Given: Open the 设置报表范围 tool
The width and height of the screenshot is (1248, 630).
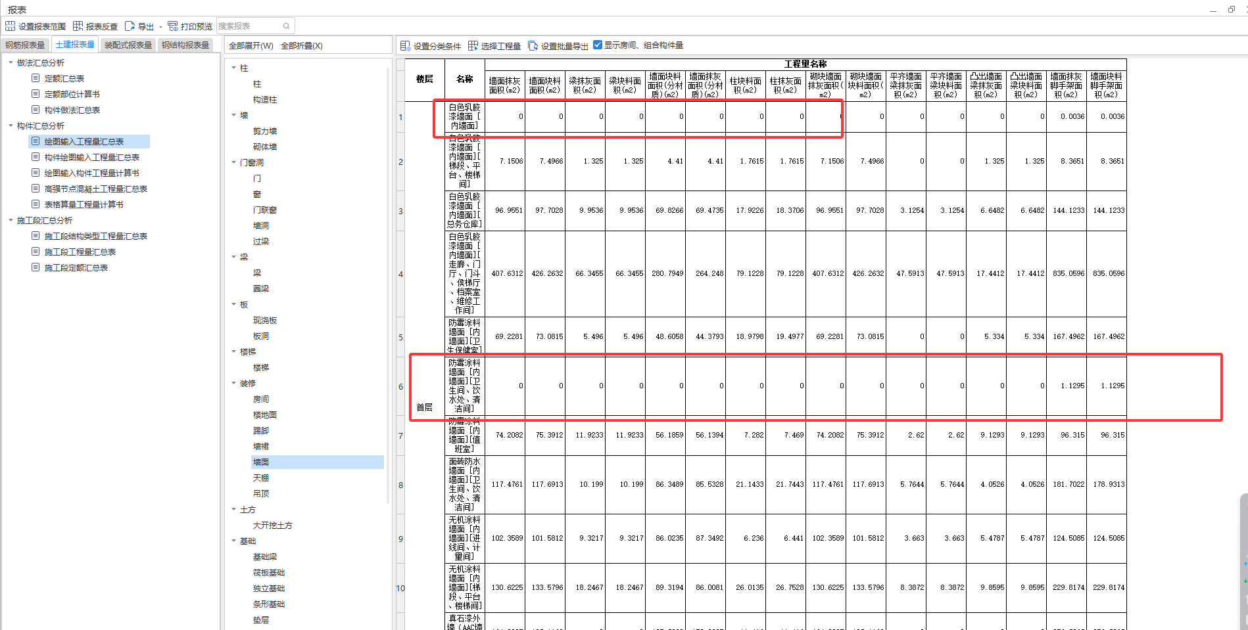Looking at the screenshot, I should click(x=36, y=26).
